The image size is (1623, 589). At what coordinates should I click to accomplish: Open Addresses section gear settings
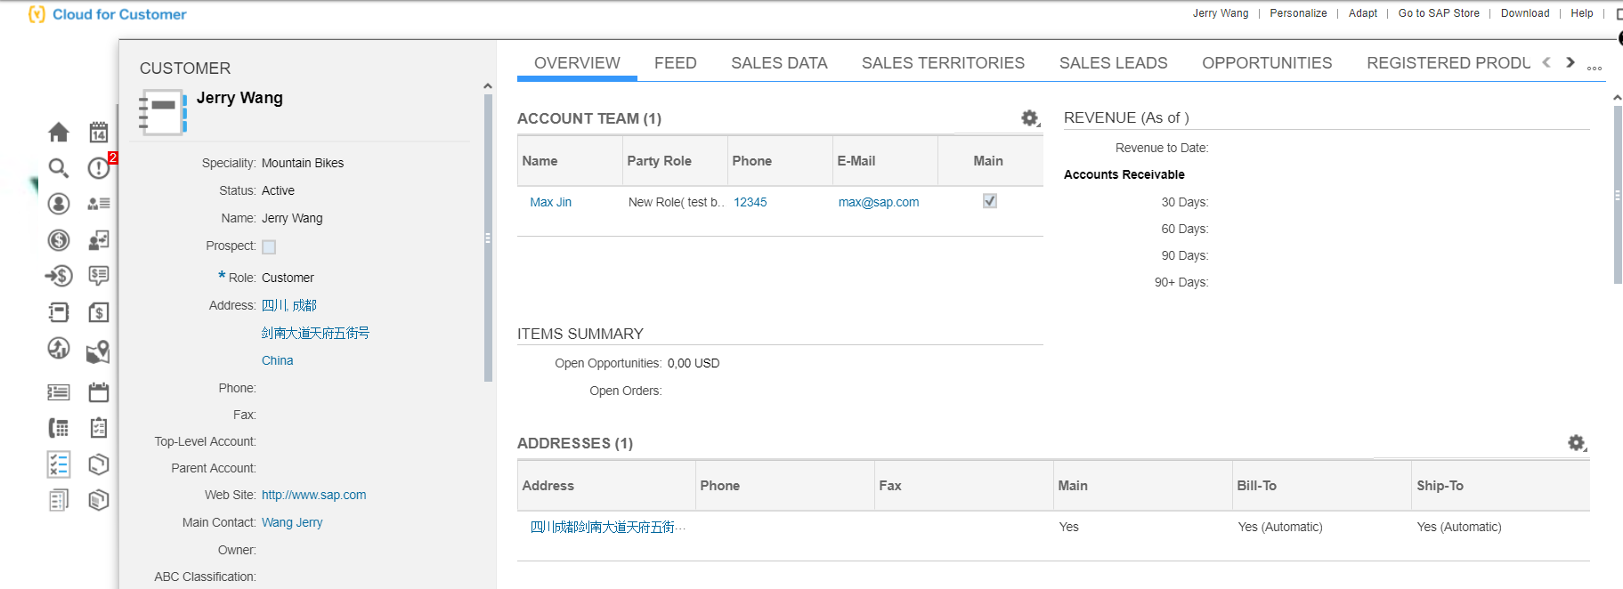coord(1577,443)
